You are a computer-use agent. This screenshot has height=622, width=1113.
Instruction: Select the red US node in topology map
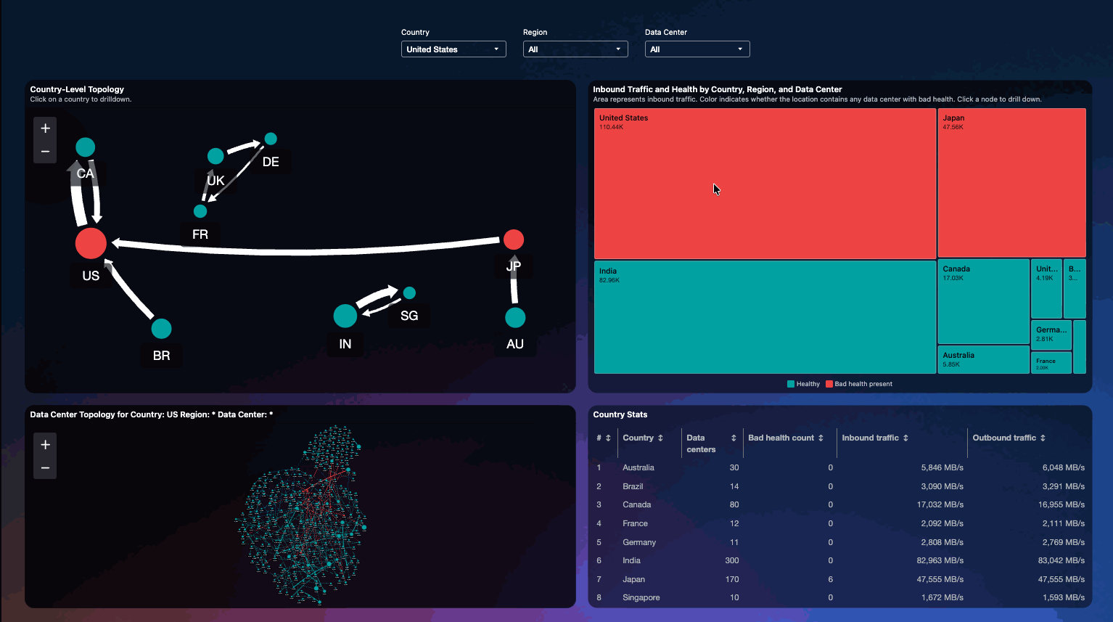91,243
